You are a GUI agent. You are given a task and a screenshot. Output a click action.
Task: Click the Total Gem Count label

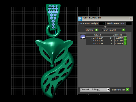[116, 24]
